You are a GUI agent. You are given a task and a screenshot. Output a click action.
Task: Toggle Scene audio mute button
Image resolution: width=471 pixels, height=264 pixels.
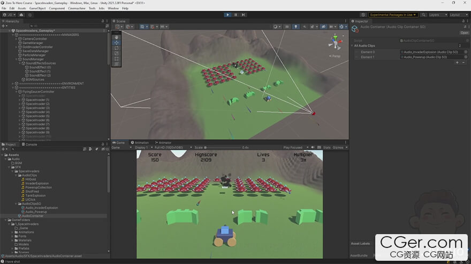[305, 27]
